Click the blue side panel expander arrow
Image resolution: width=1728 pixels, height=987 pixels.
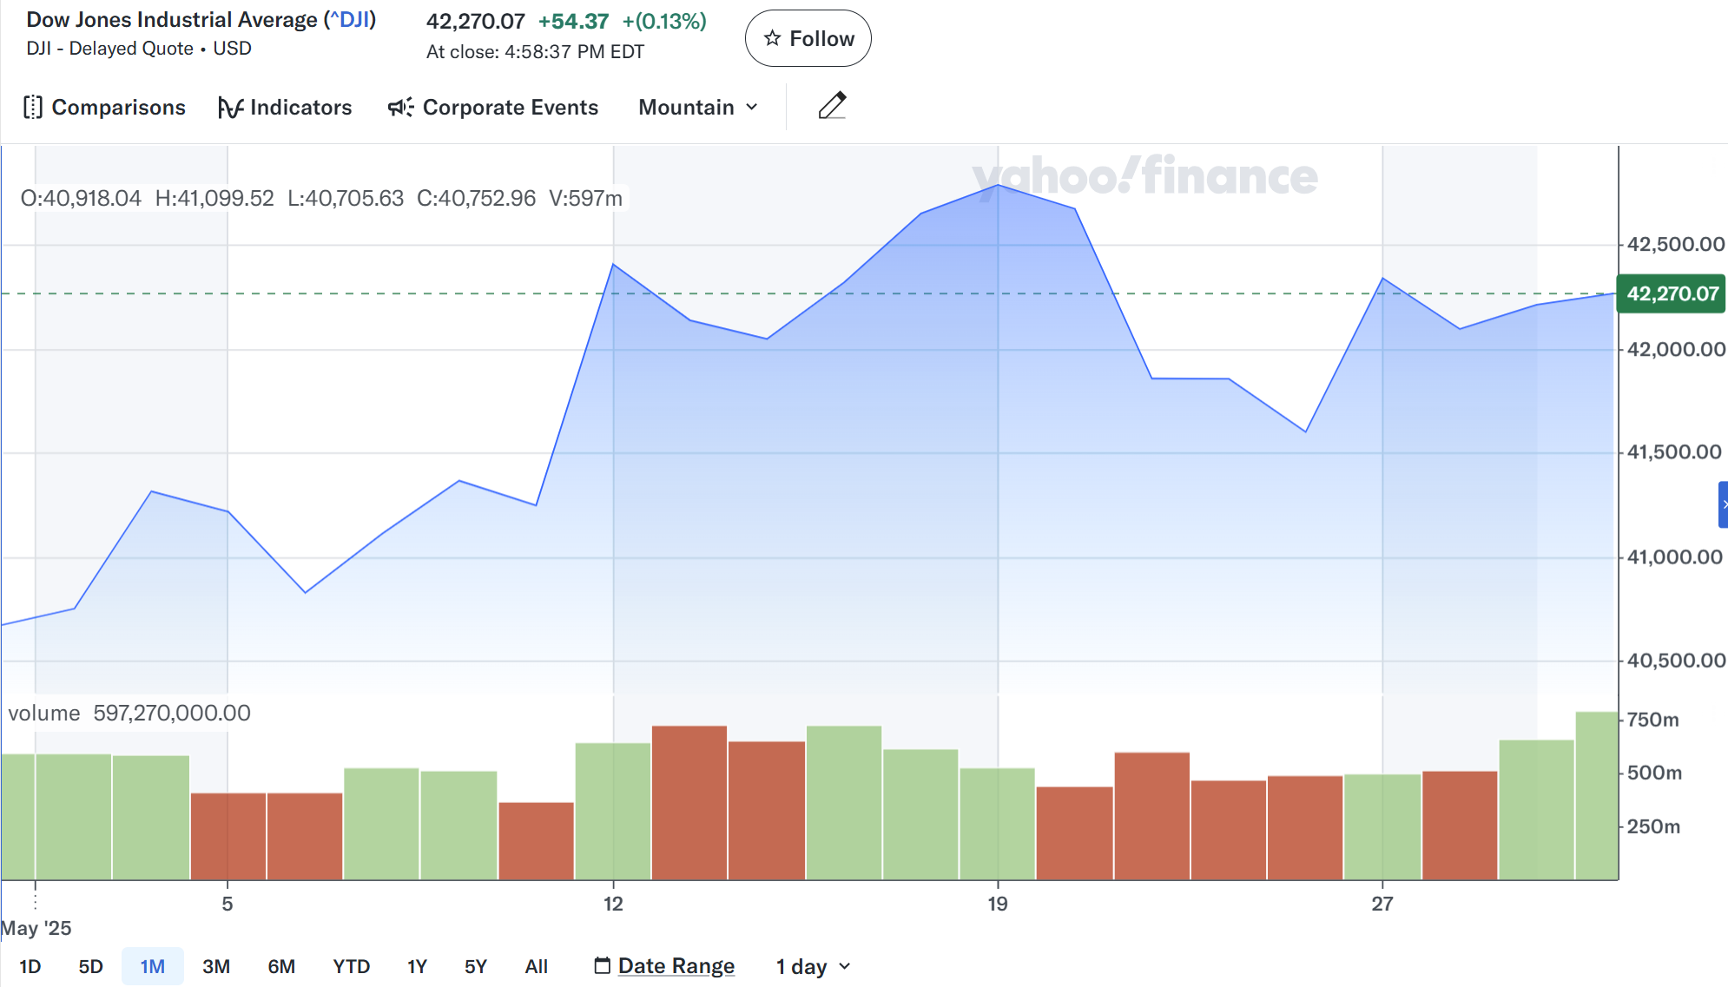[x=1723, y=504]
